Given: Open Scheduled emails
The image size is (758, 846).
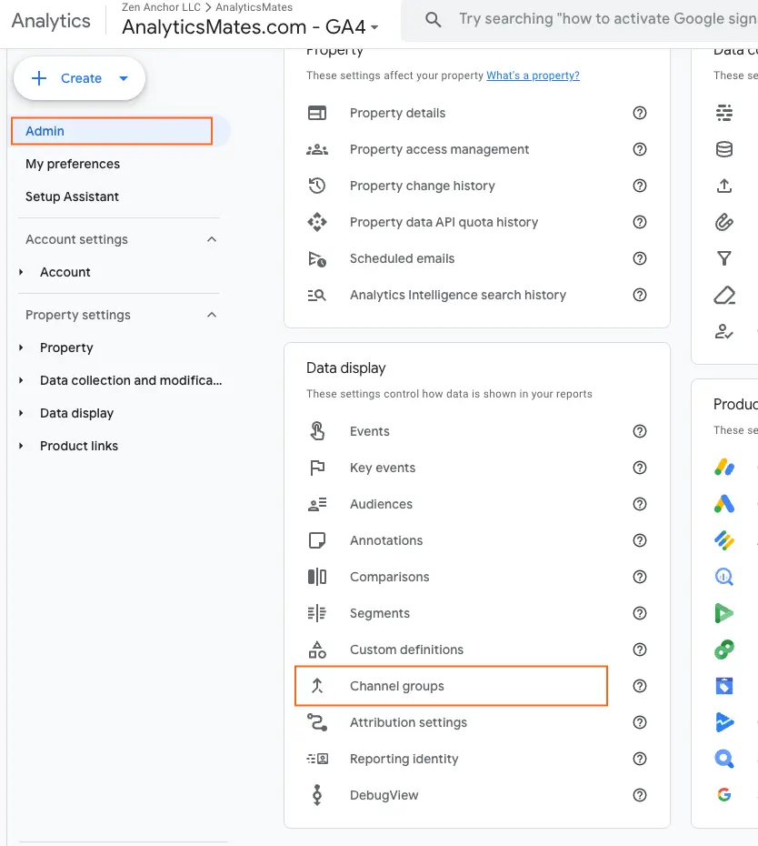Looking at the screenshot, I should point(403,259).
